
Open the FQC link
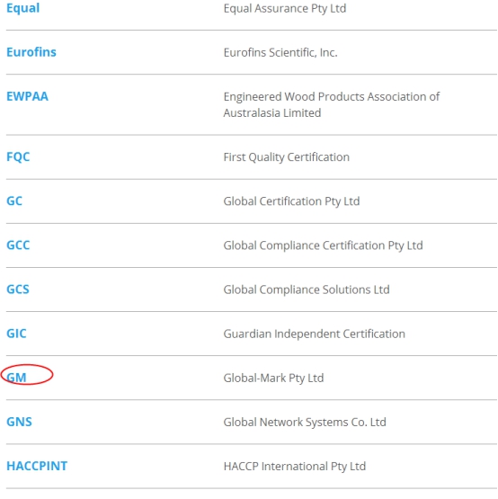coord(18,156)
